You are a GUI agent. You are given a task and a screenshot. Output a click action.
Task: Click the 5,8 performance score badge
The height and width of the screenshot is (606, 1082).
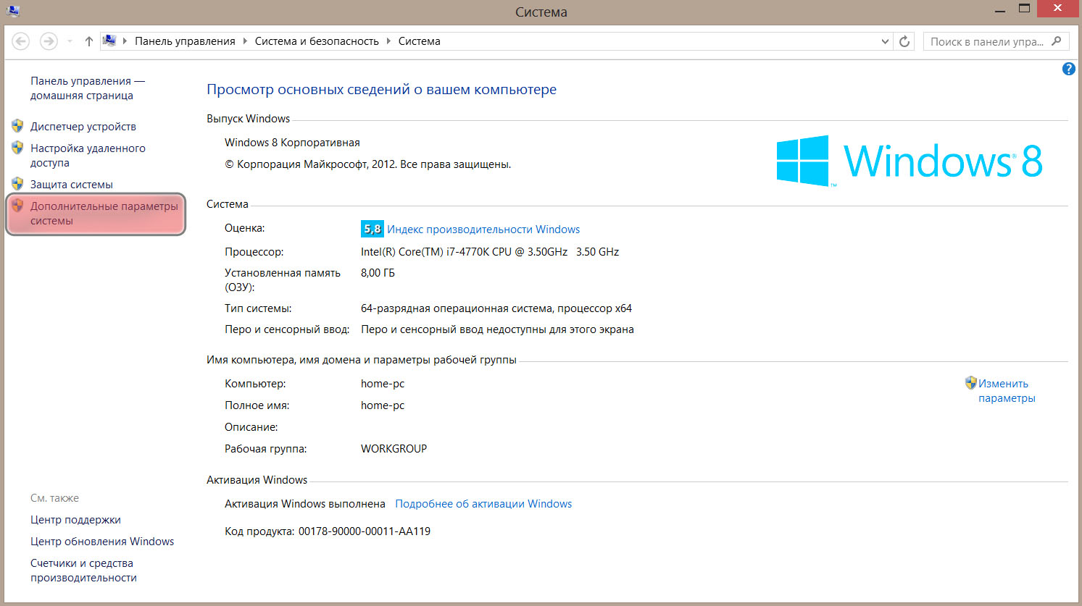(x=372, y=229)
